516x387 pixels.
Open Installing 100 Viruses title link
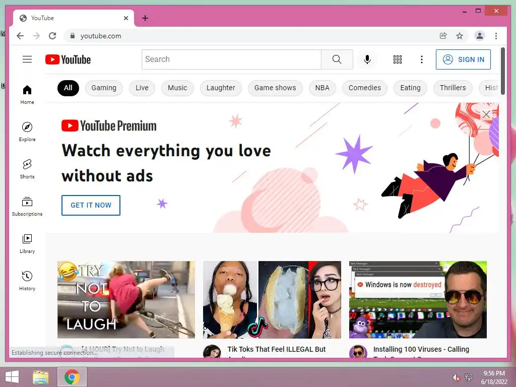(x=421, y=349)
